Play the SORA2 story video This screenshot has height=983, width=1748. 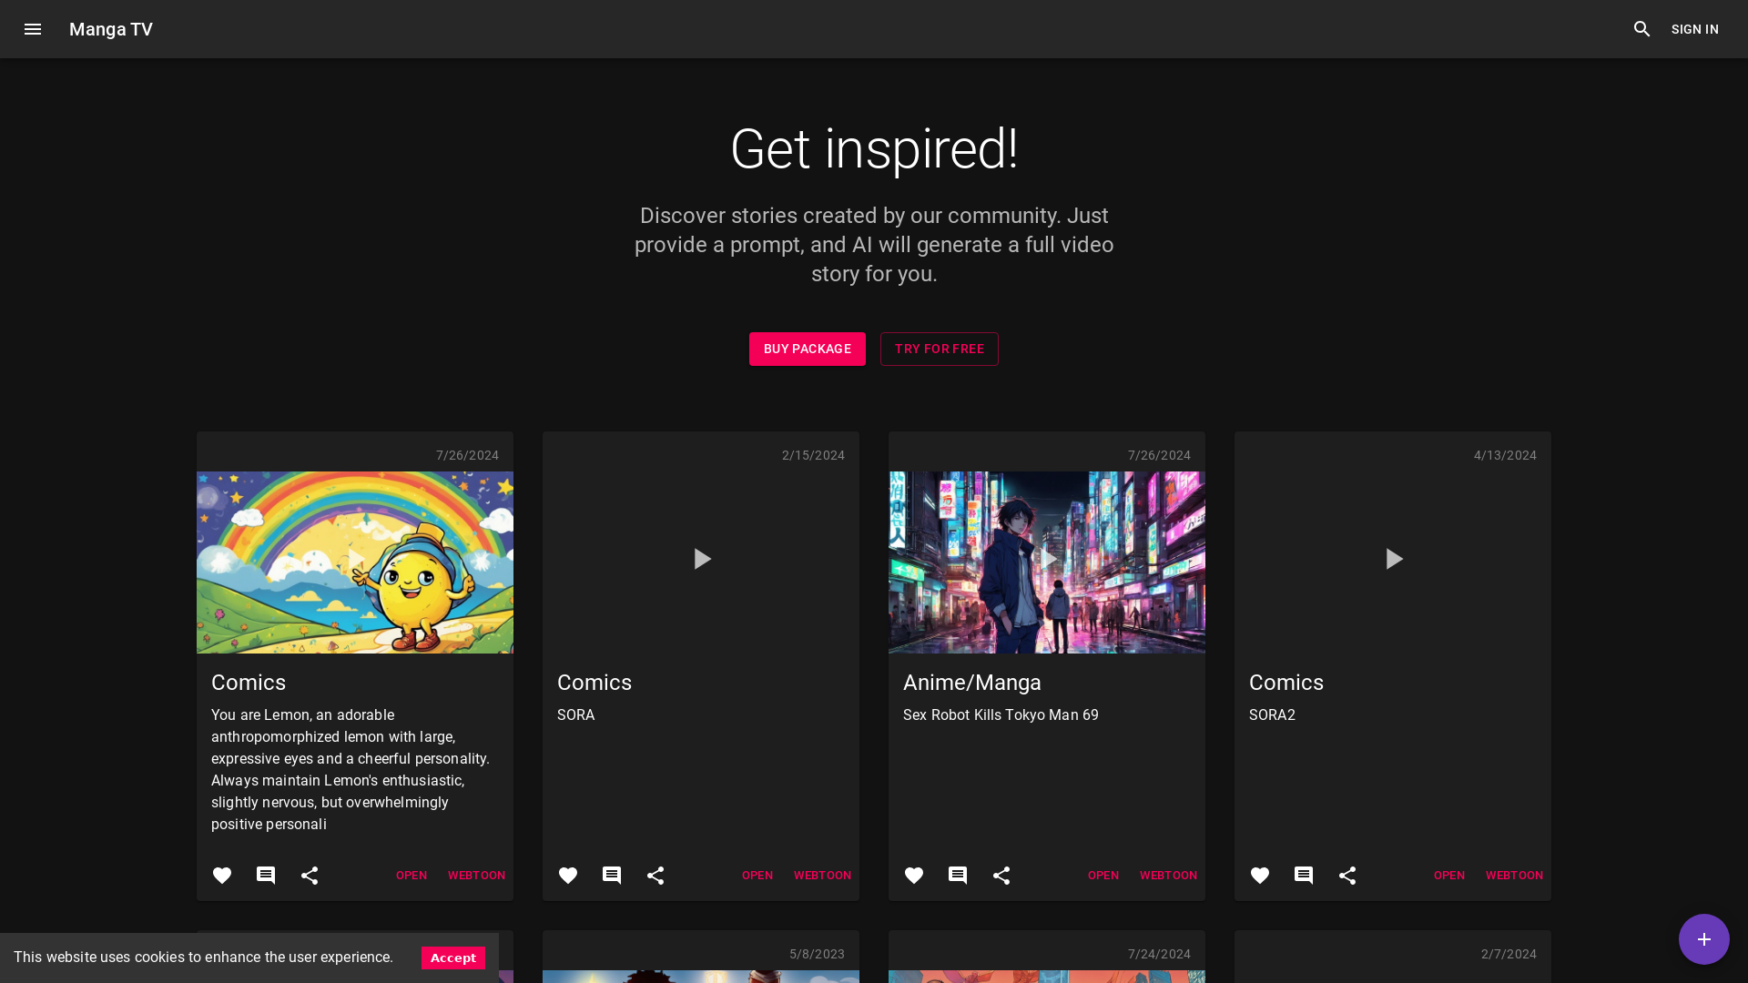pos(1393,559)
